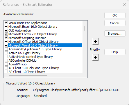Click the horizontal scrollbar in references list
The height and width of the screenshot is (105, 129).
coord(28,75)
